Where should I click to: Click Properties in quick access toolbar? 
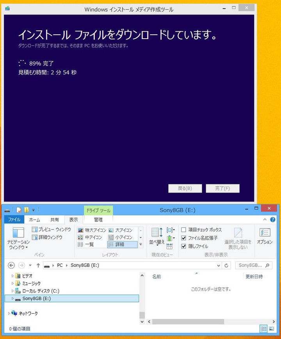[x=19, y=210]
